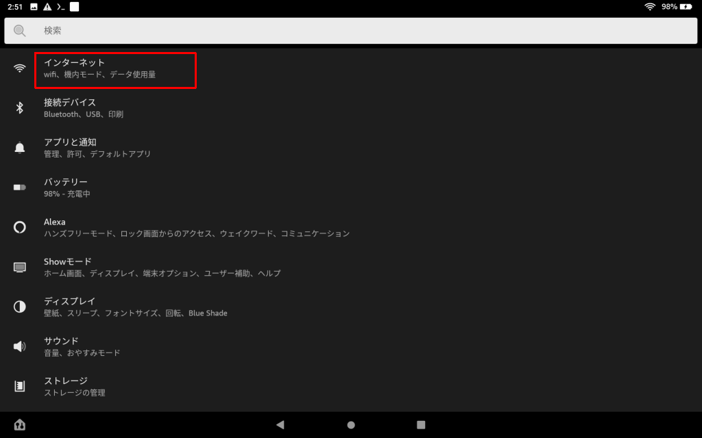
Task: Click the battery icon beside バッテリー
Action: click(x=19, y=188)
